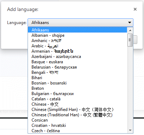144x135 pixels.
Task: Pick Bosnian - bosanski entry
Action: click(77, 83)
